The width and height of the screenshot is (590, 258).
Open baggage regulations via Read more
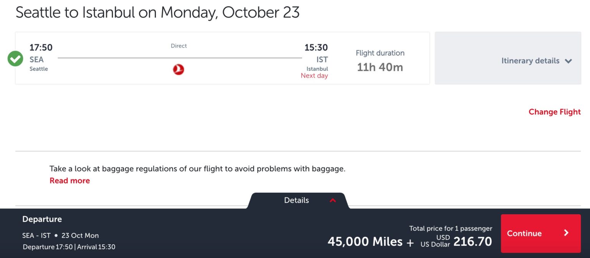click(69, 180)
